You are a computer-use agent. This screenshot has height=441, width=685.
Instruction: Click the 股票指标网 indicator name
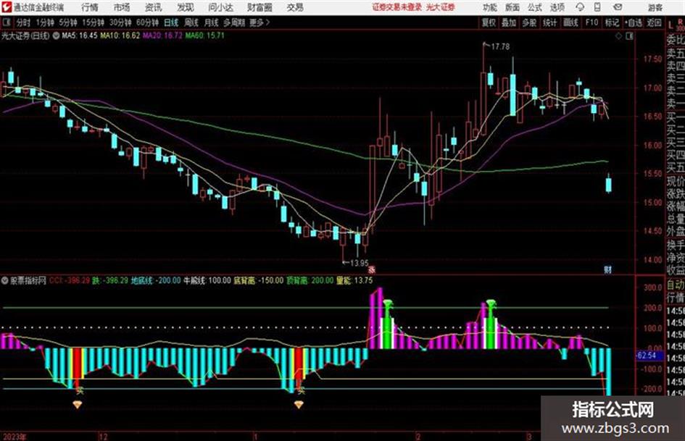pyautogui.click(x=28, y=281)
